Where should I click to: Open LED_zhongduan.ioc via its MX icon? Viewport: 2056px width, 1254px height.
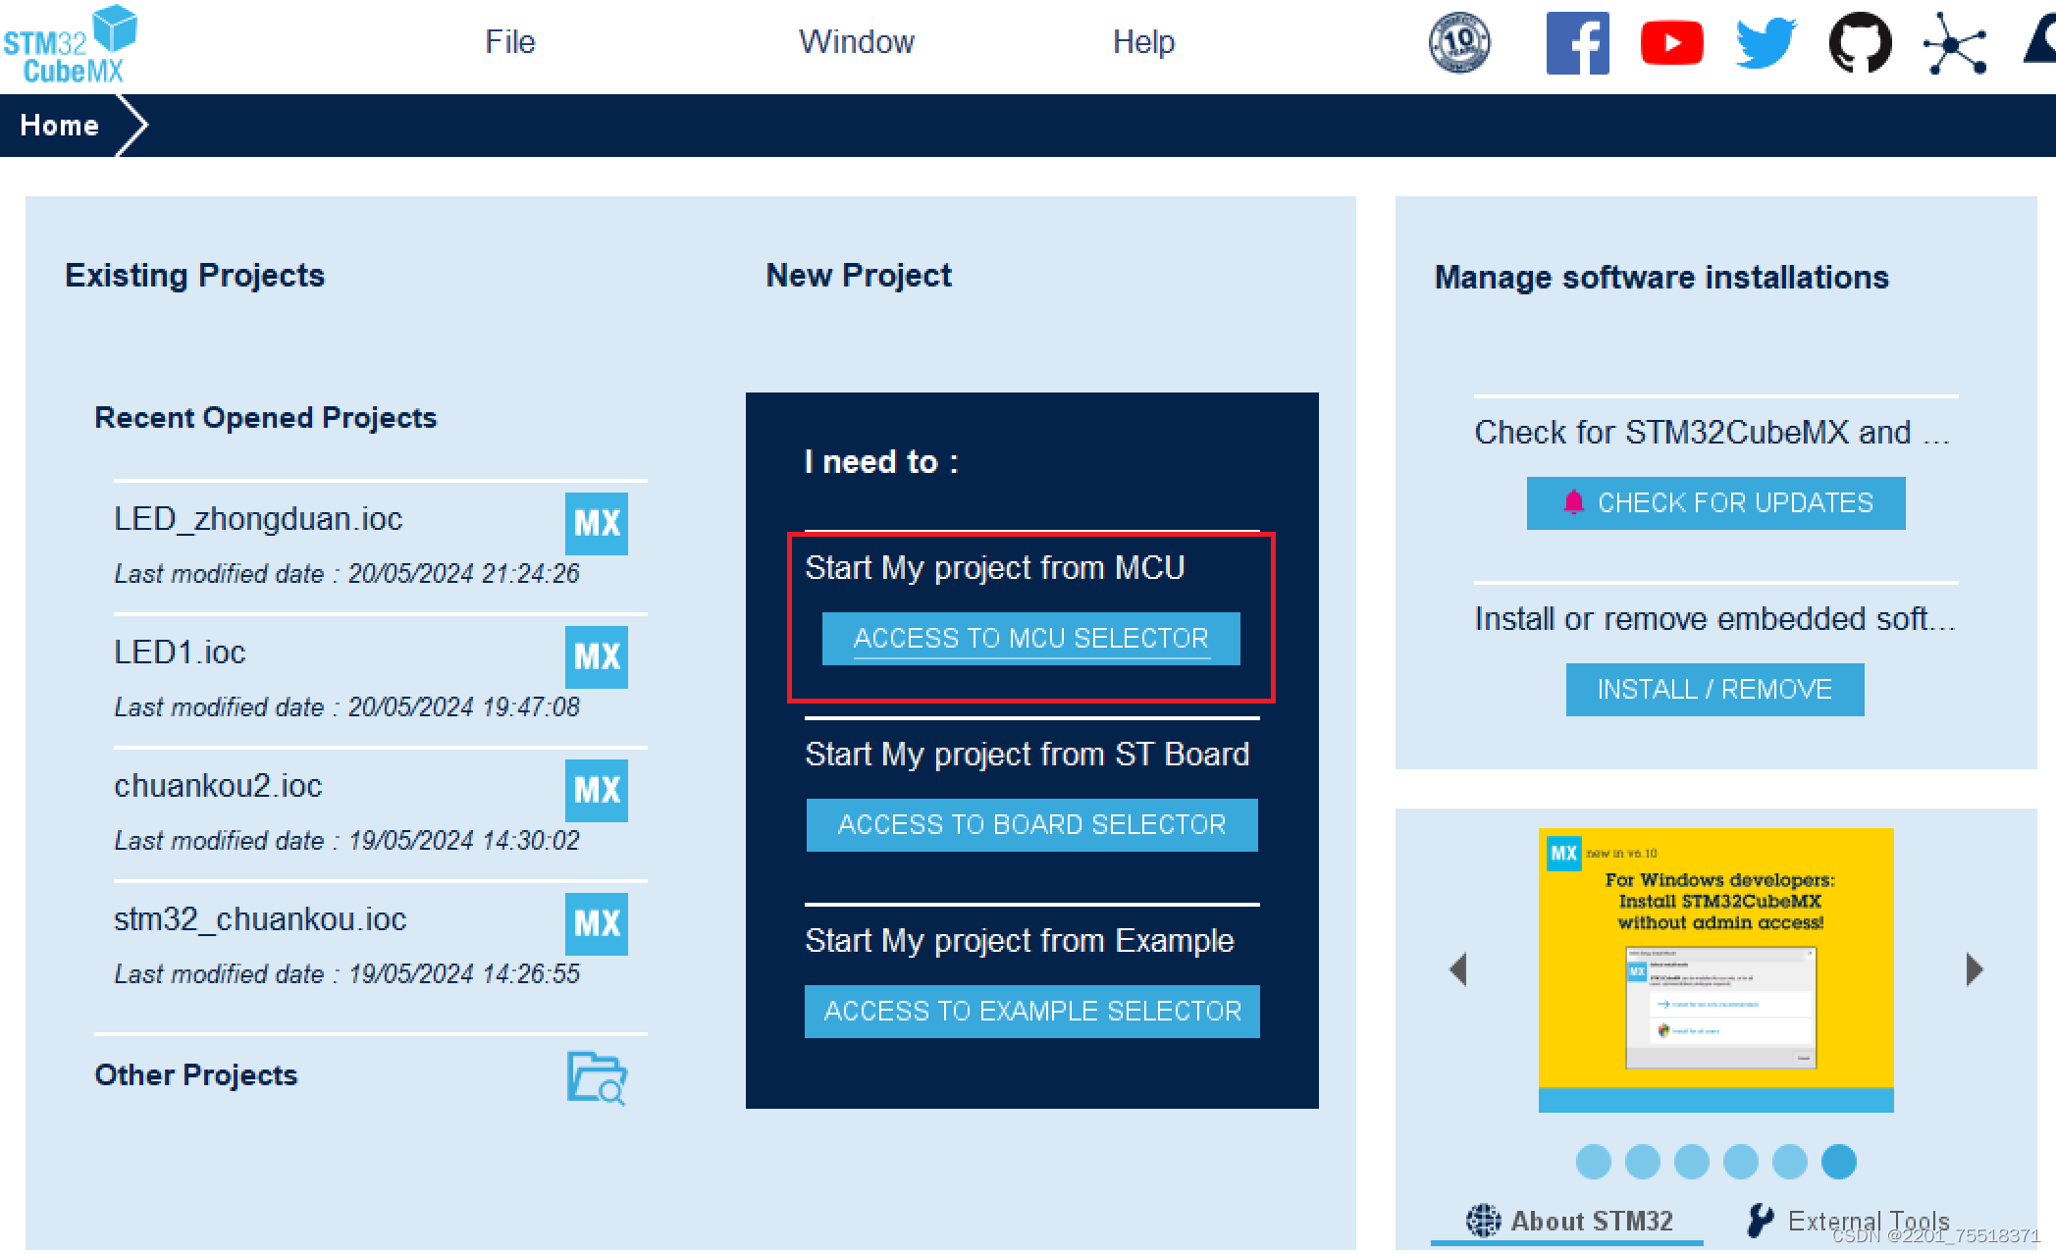[596, 524]
